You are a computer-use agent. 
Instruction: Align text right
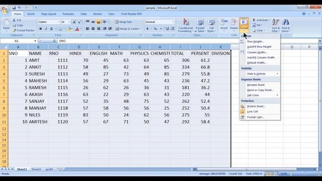(99, 29)
